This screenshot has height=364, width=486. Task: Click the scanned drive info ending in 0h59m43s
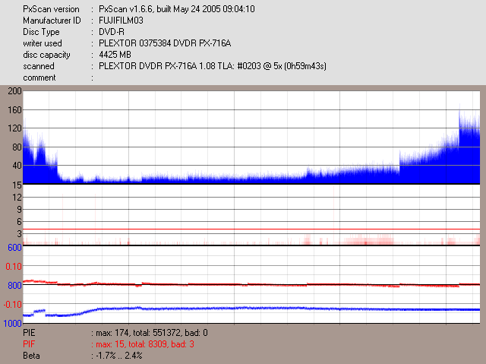213,66
